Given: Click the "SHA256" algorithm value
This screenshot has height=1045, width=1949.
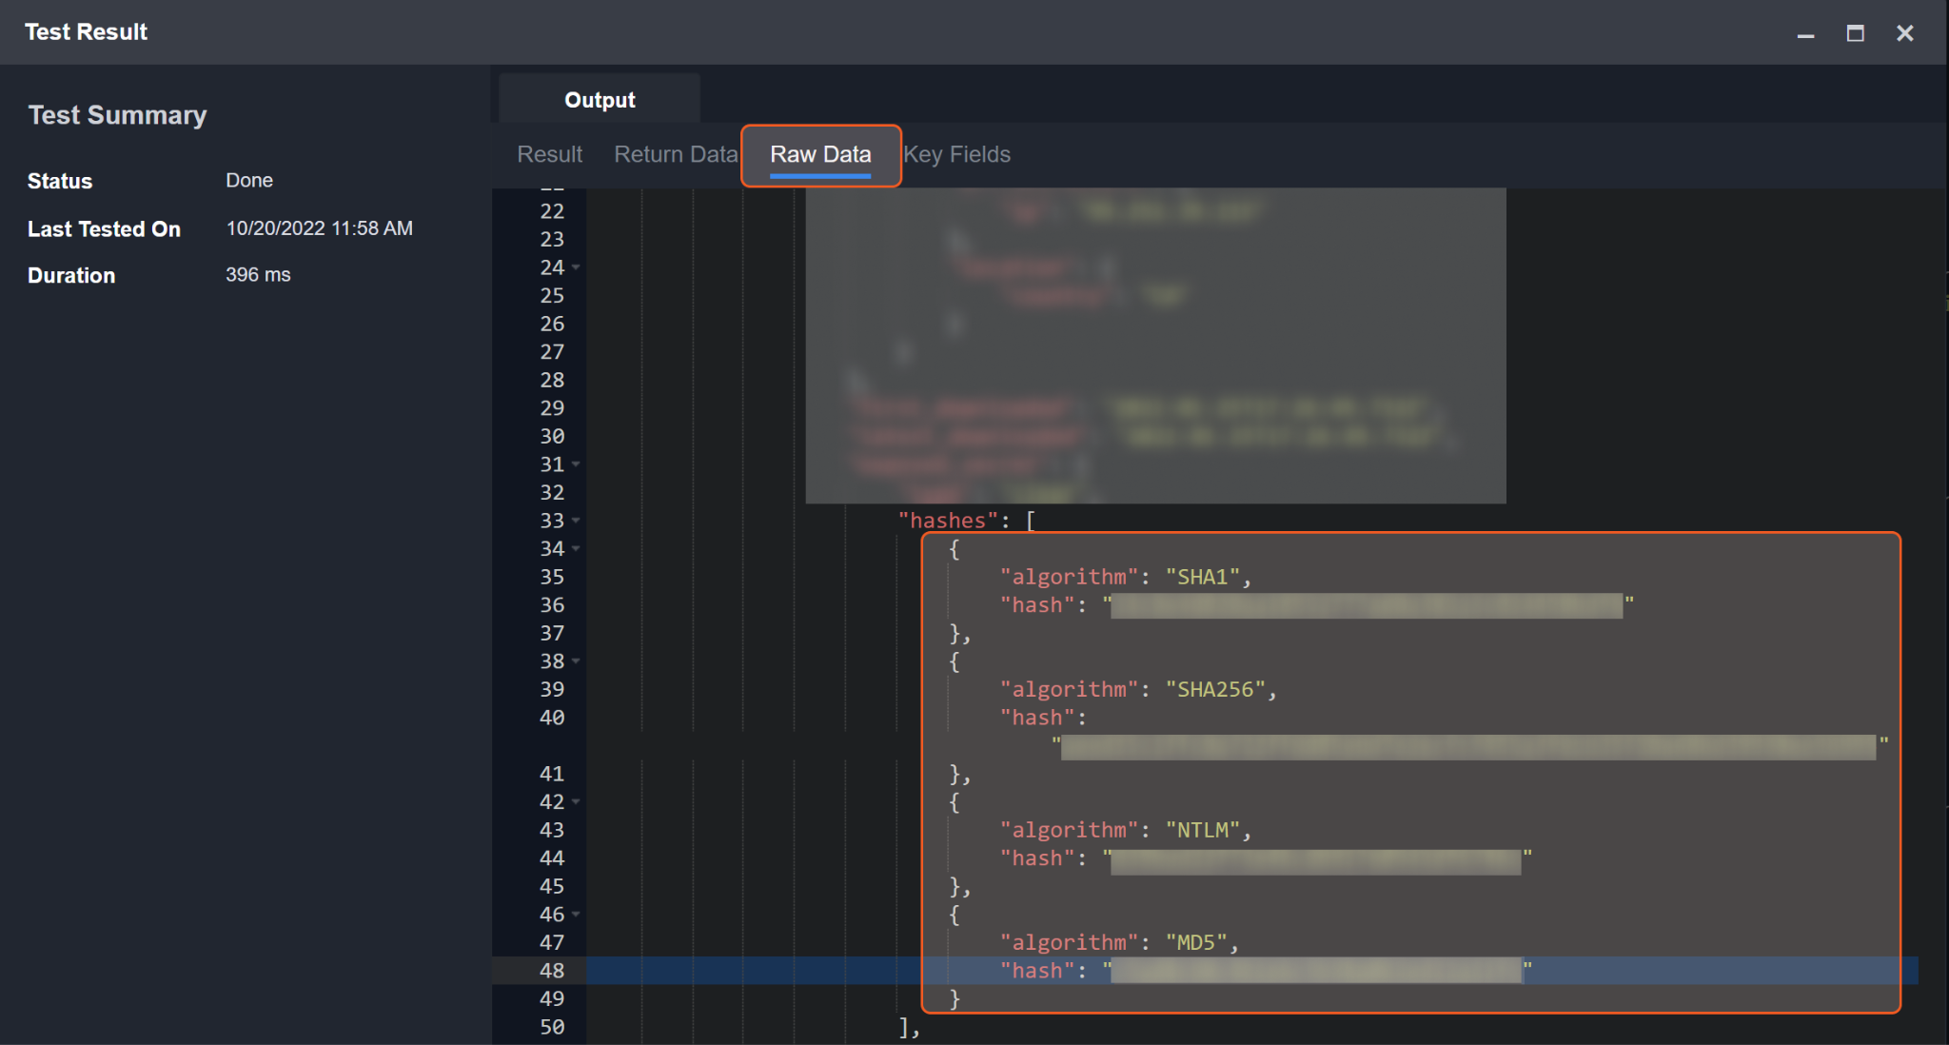Looking at the screenshot, I should [1215, 690].
